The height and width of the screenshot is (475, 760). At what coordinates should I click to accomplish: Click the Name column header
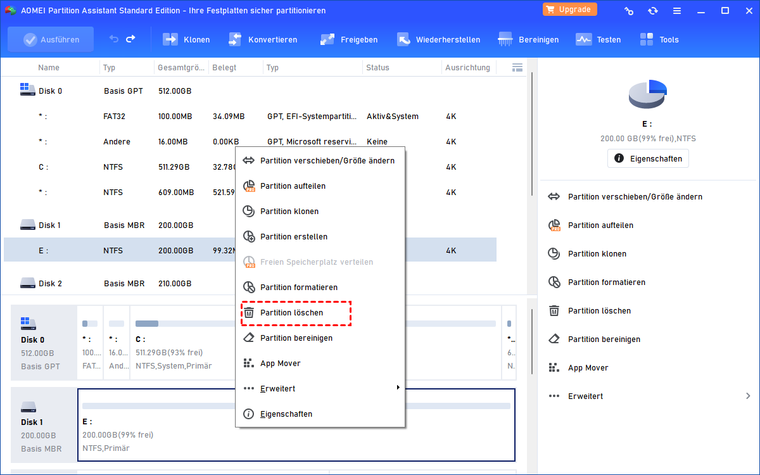49,67
